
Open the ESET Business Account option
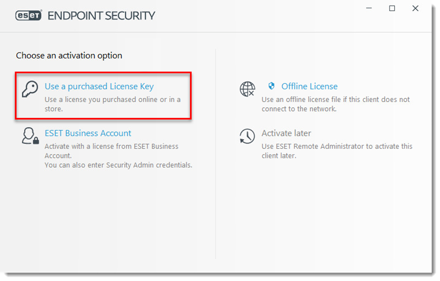click(88, 133)
